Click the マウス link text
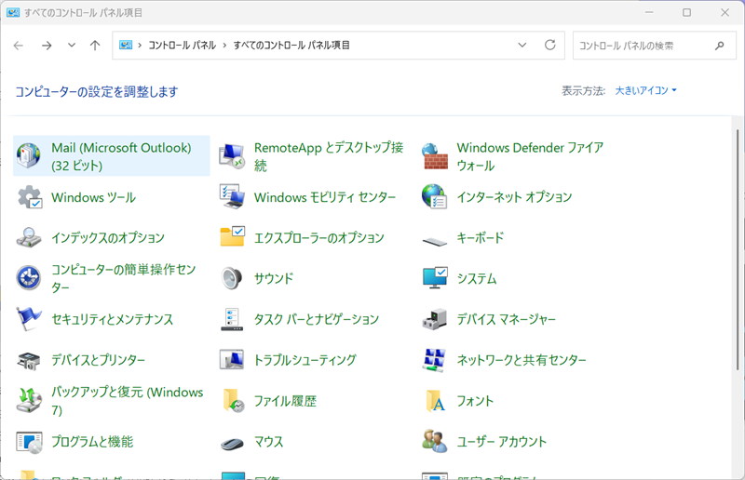 (x=269, y=442)
